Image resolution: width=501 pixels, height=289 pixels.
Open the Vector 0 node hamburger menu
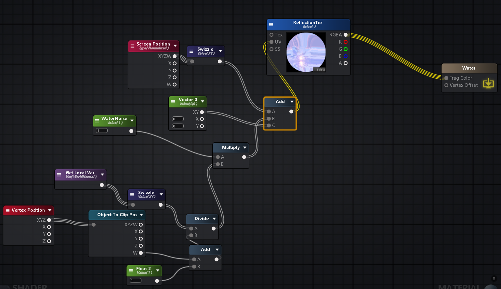point(173,101)
